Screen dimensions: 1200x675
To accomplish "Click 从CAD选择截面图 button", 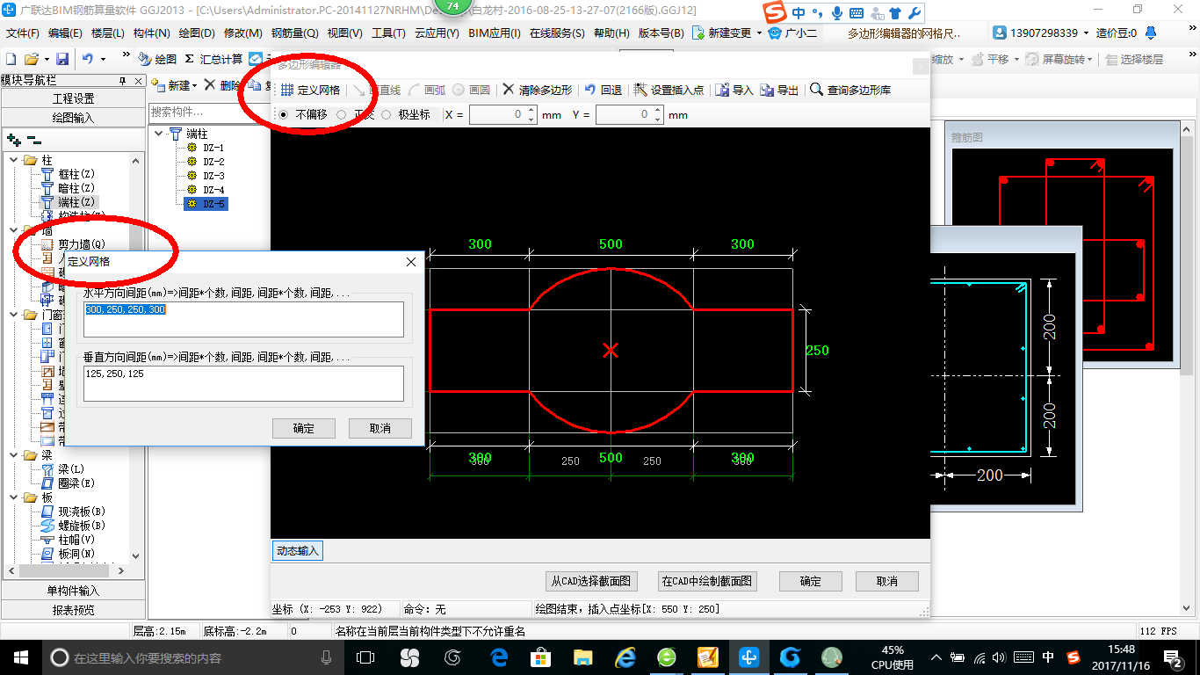I will [x=591, y=581].
